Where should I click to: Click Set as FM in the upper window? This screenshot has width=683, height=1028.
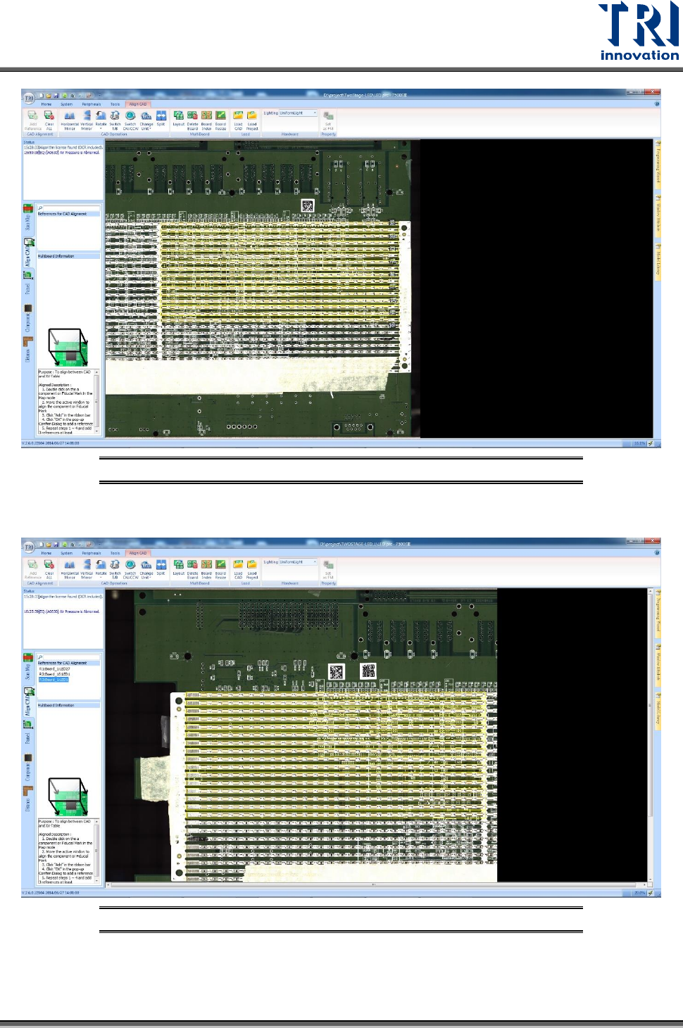tap(328, 120)
